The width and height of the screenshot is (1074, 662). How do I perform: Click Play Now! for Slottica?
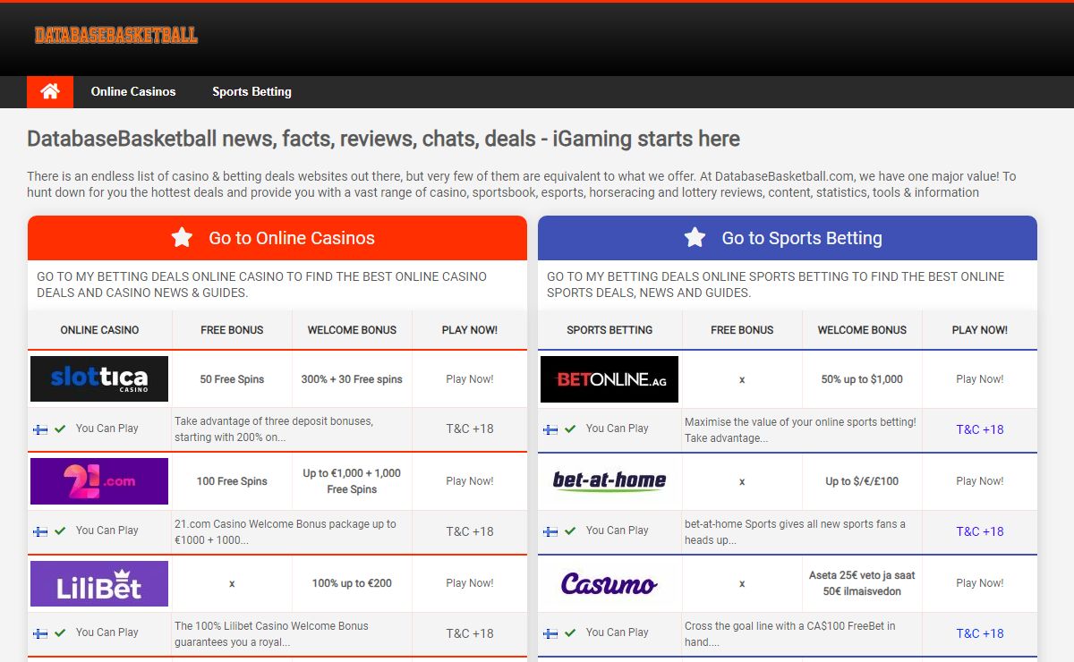coord(470,379)
